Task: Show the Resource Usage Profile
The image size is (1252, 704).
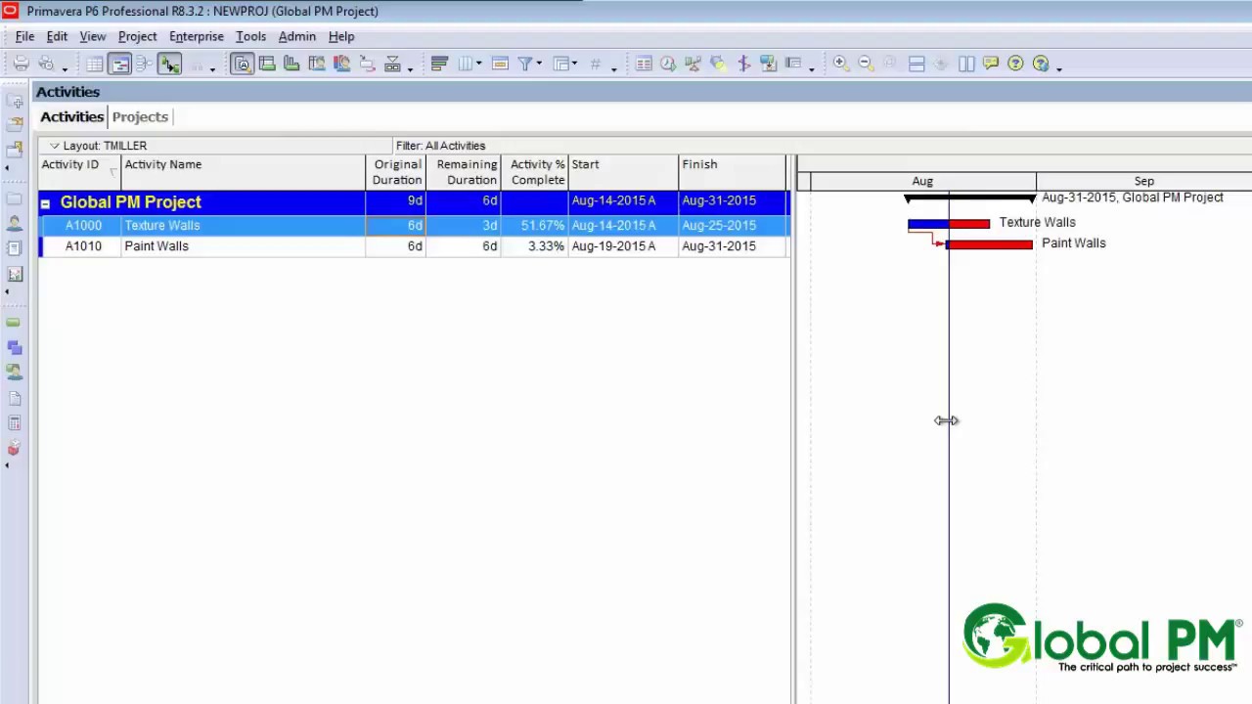Action: pyautogui.click(x=341, y=64)
